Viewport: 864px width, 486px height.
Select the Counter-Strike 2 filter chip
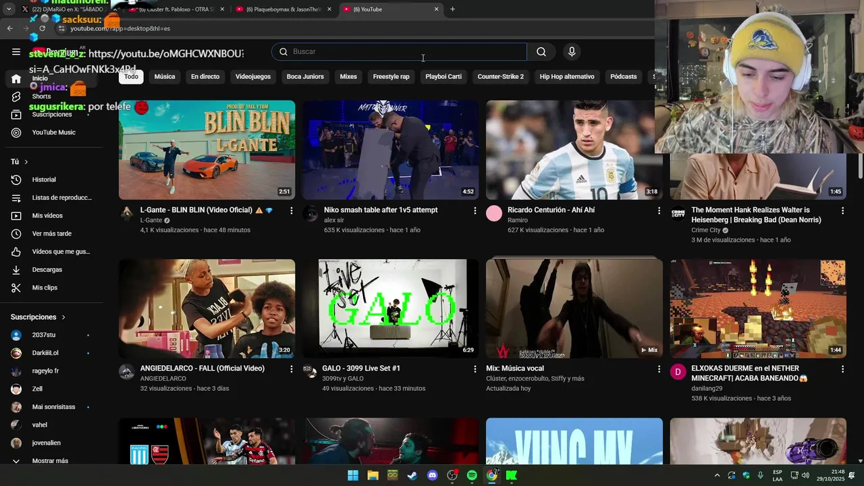click(x=501, y=77)
